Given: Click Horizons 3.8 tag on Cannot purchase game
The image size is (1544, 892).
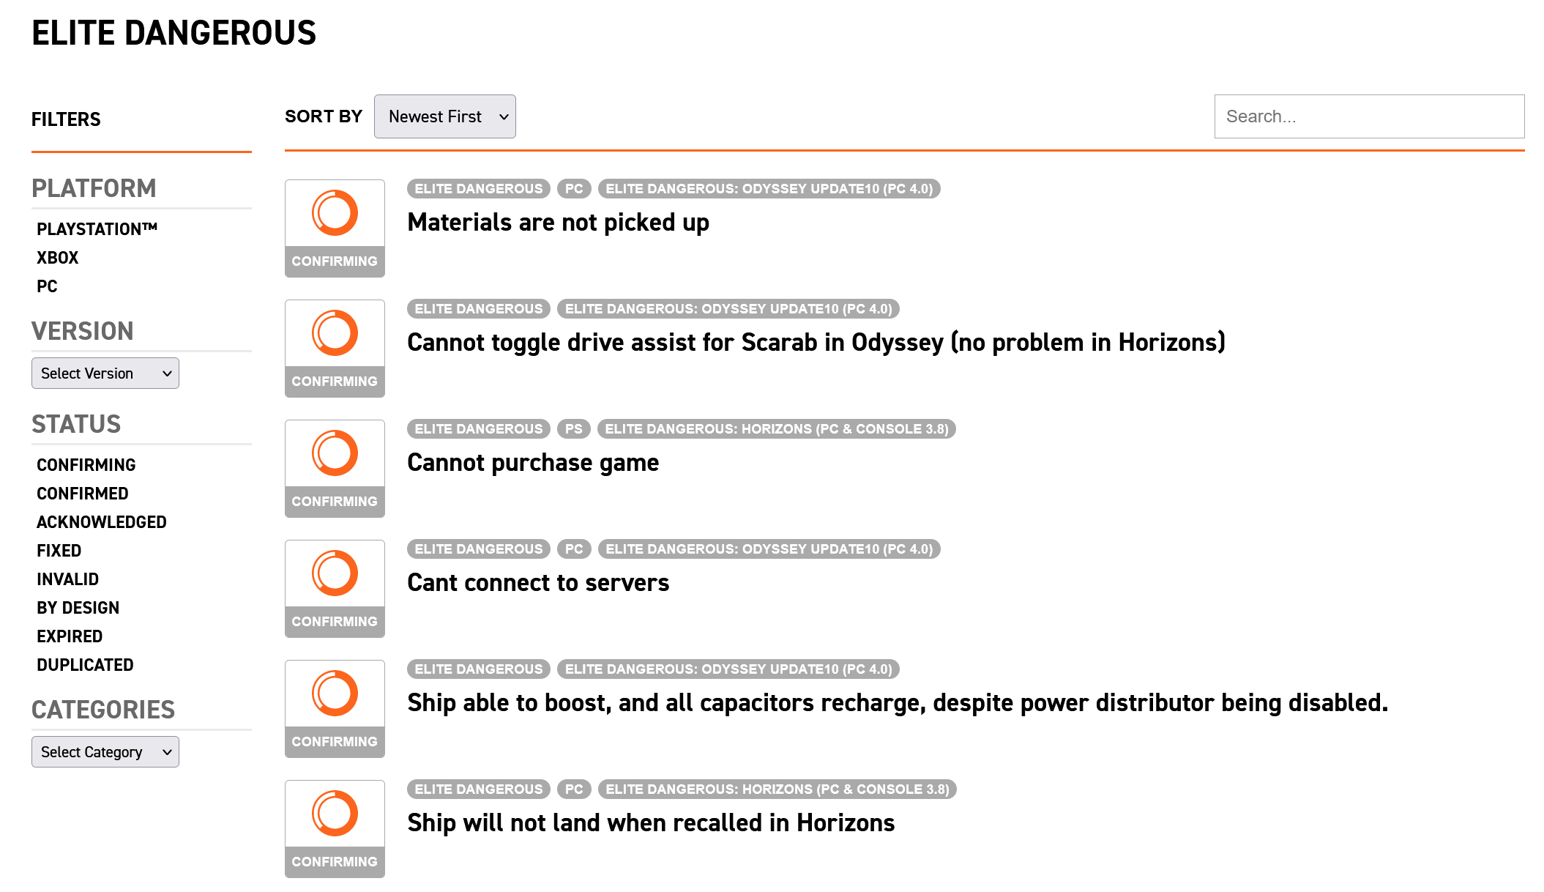Looking at the screenshot, I should click(x=777, y=429).
